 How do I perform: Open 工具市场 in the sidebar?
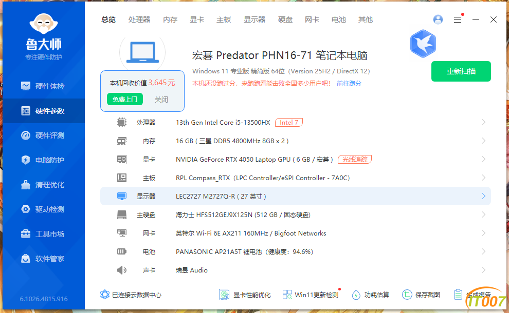pos(44,234)
